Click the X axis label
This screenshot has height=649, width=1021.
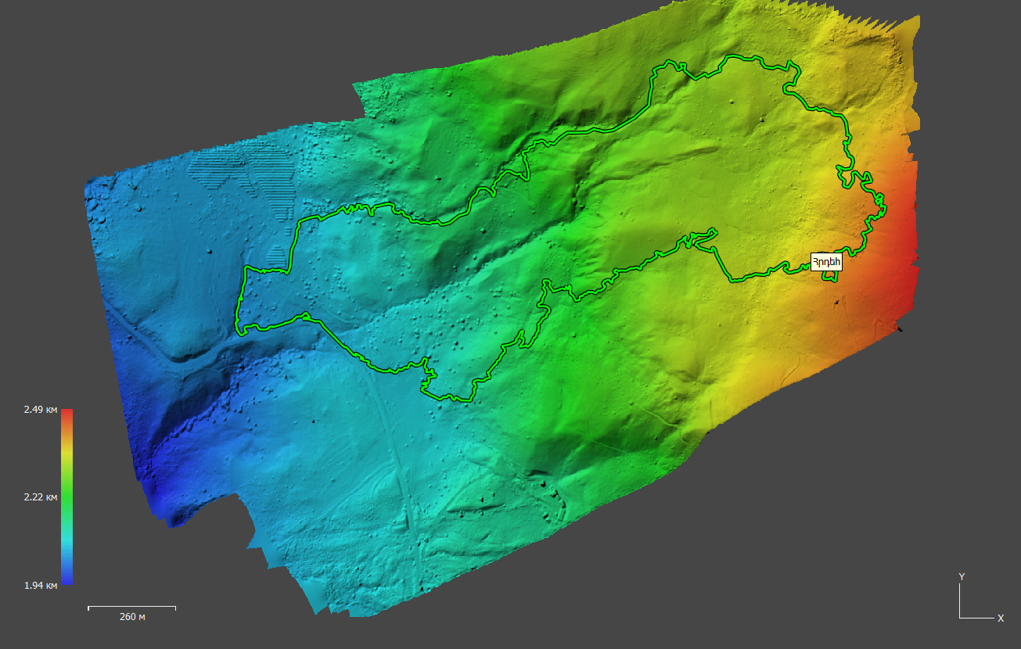pos(1001,619)
